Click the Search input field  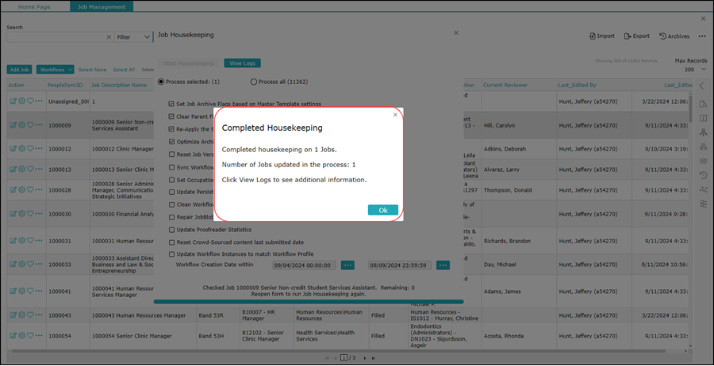[54, 37]
